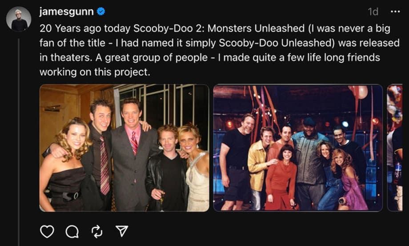
Task: Click the blue verified badge
Action: (101, 11)
